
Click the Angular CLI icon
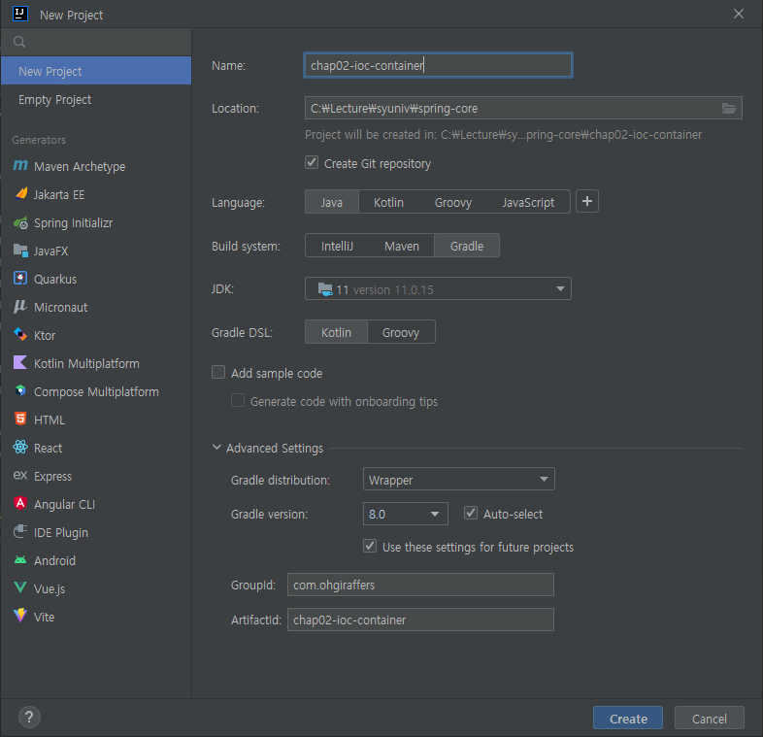click(20, 503)
